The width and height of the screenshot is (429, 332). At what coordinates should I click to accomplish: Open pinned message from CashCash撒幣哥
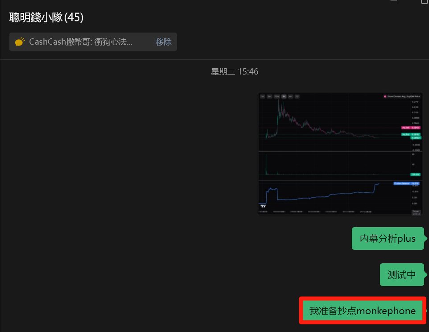pos(81,42)
